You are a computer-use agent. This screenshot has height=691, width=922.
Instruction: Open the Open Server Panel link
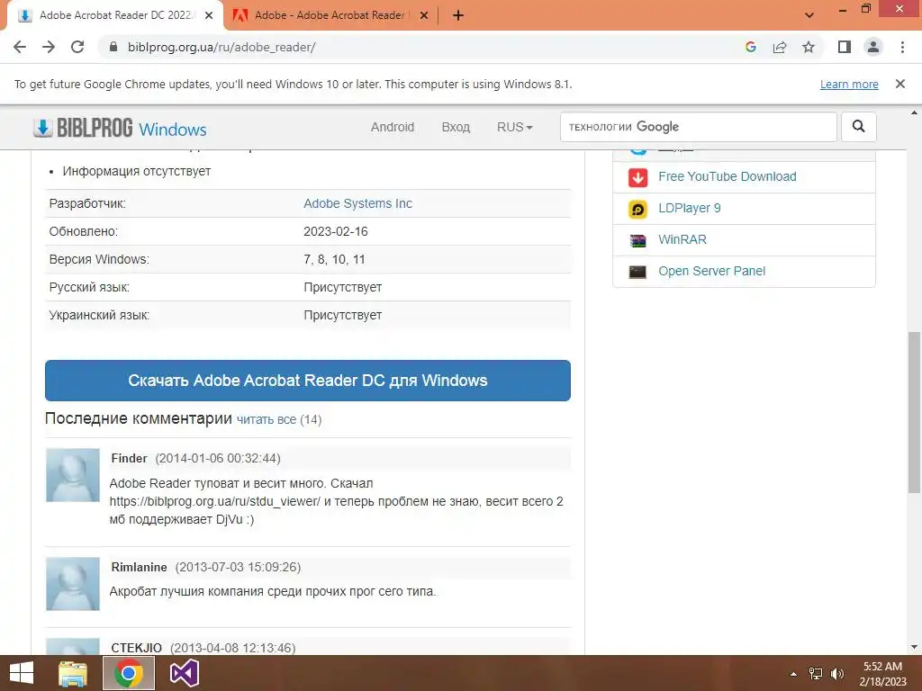pos(711,271)
